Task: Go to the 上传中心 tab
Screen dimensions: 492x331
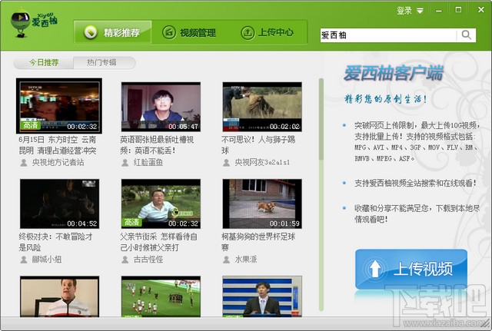Action: coord(267,32)
